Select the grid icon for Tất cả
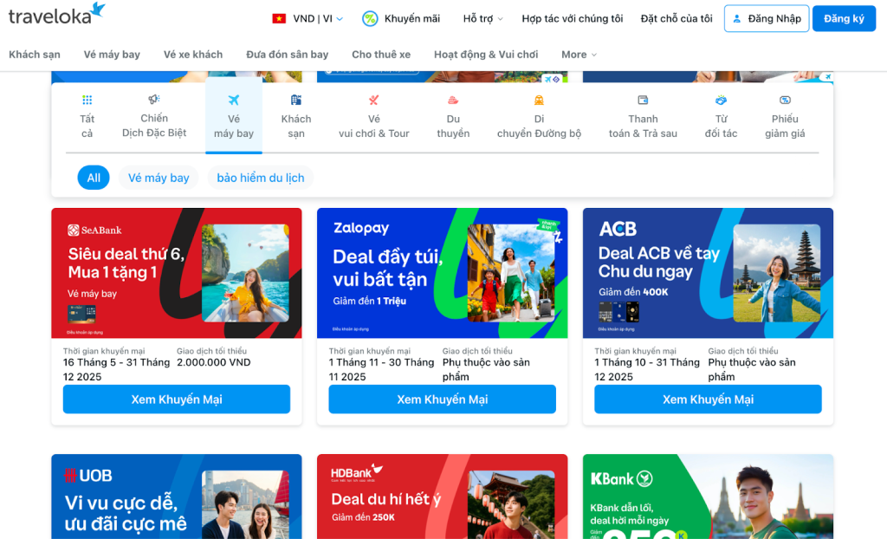The image size is (887, 539). [x=87, y=101]
